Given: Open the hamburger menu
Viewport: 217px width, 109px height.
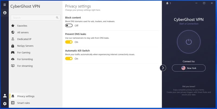Looking at the screenshot, I should tap(5, 5).
